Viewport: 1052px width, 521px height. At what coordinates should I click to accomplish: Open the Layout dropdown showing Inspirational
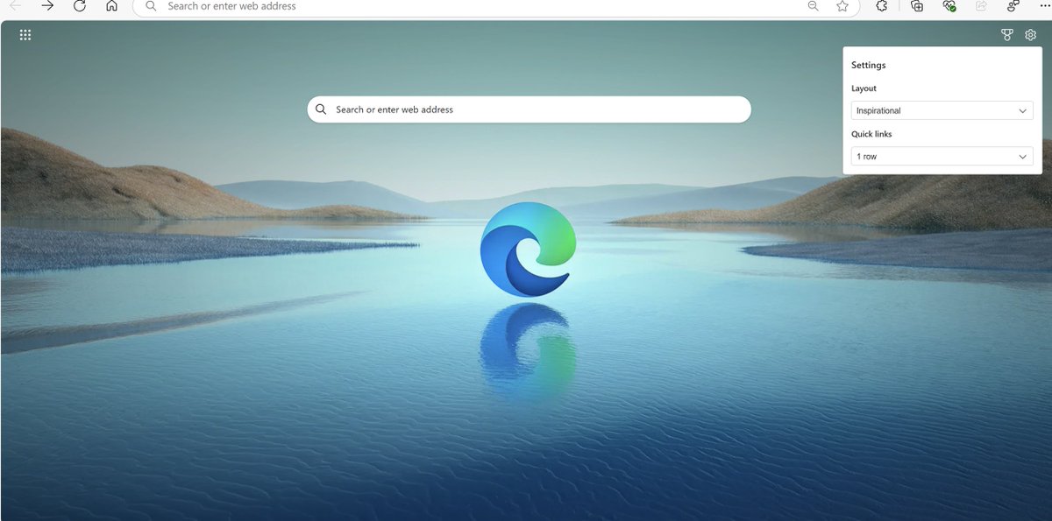(942, 110)
